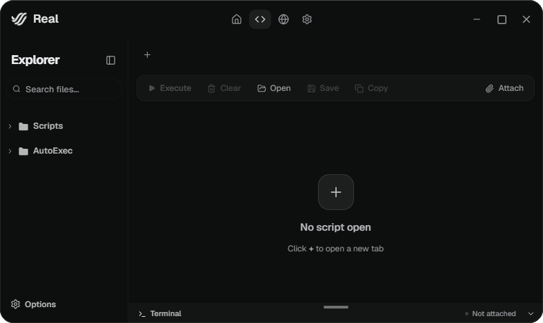
Task: Open the Terminal panel label
Action: pyautogui.click(x=160, y=313)
